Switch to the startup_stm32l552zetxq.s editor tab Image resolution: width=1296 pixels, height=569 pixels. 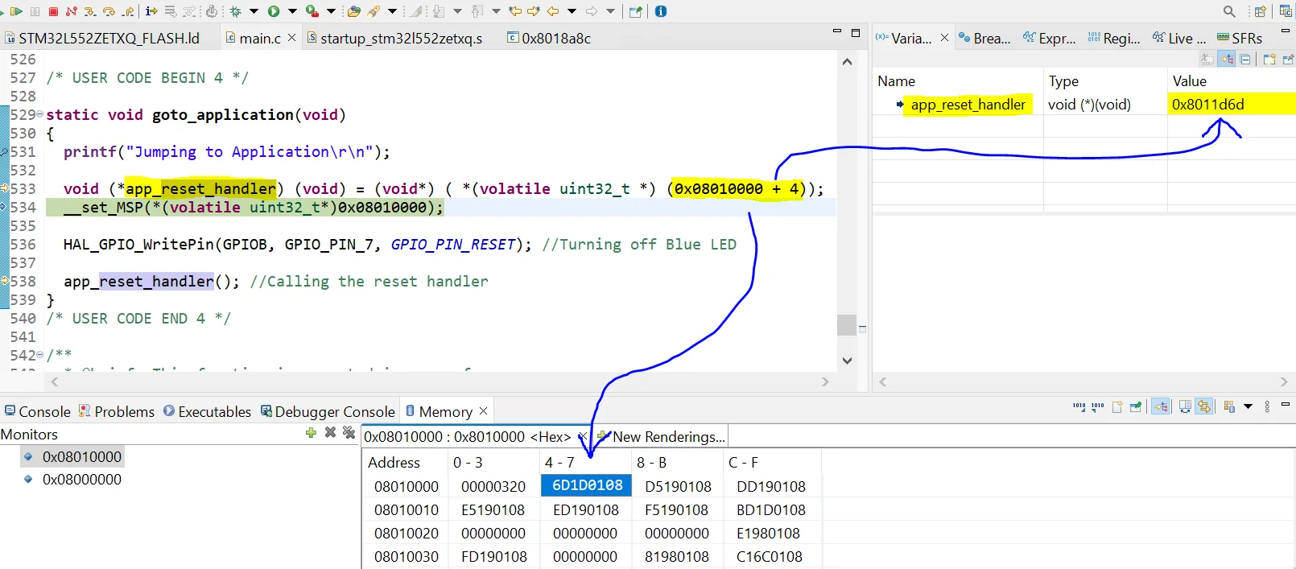[400, 39]
